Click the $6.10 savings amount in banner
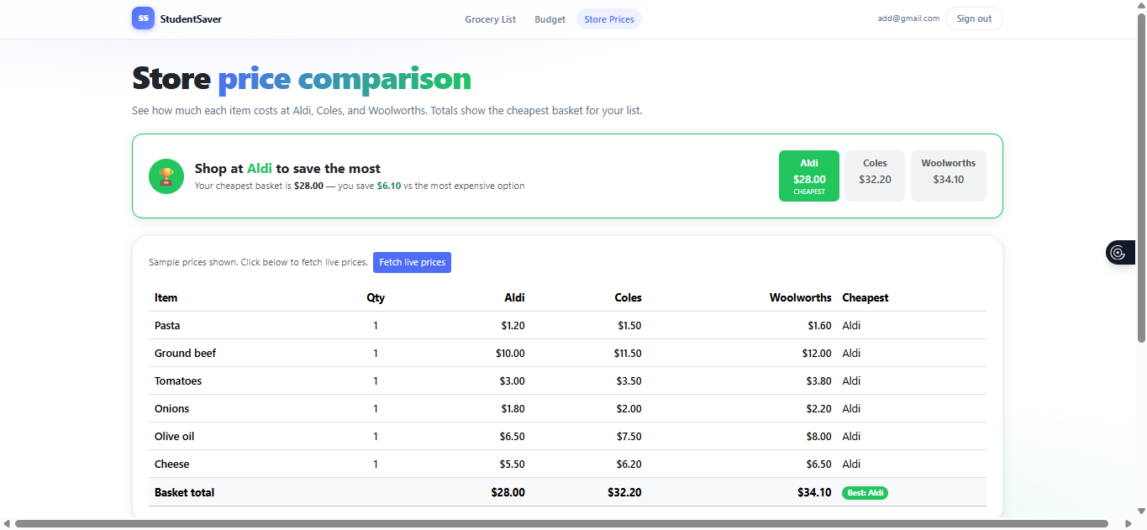 tap(389, 186)
